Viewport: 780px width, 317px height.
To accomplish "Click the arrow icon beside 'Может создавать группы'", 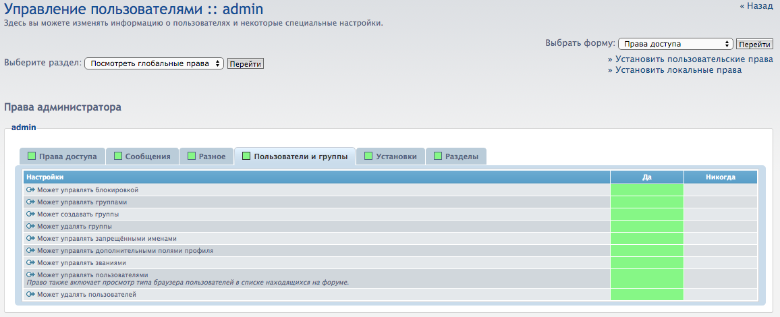I will (x=30, y=214).
